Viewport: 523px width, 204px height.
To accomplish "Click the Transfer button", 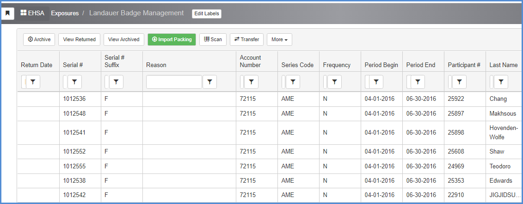I will 246,39.
